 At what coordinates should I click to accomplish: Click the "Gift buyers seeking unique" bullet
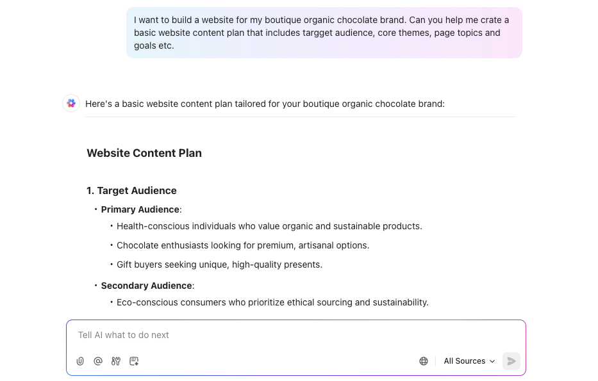click(219, 264)
